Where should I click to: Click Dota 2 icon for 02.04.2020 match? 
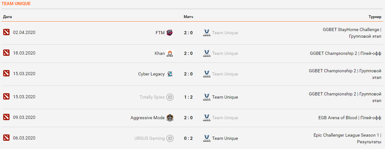[6, 32]
